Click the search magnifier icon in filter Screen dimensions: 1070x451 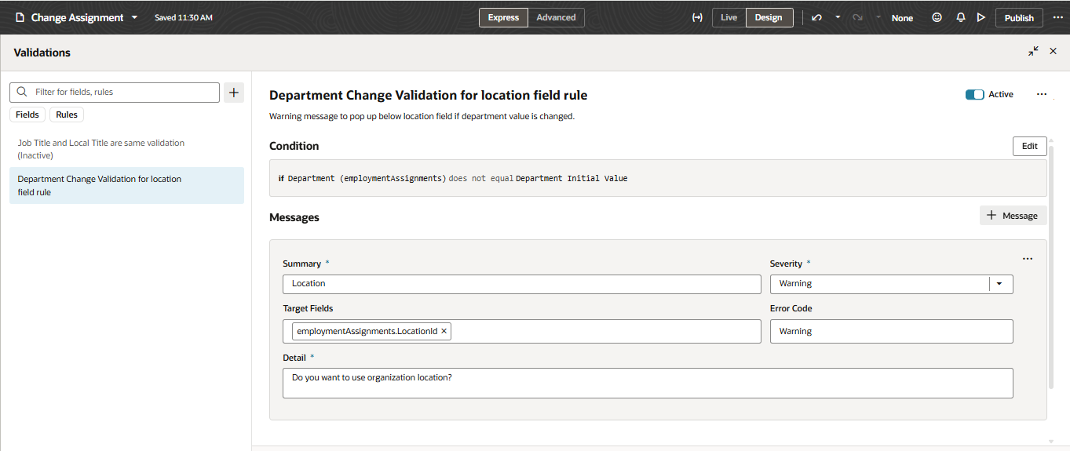tap(22, 92)
